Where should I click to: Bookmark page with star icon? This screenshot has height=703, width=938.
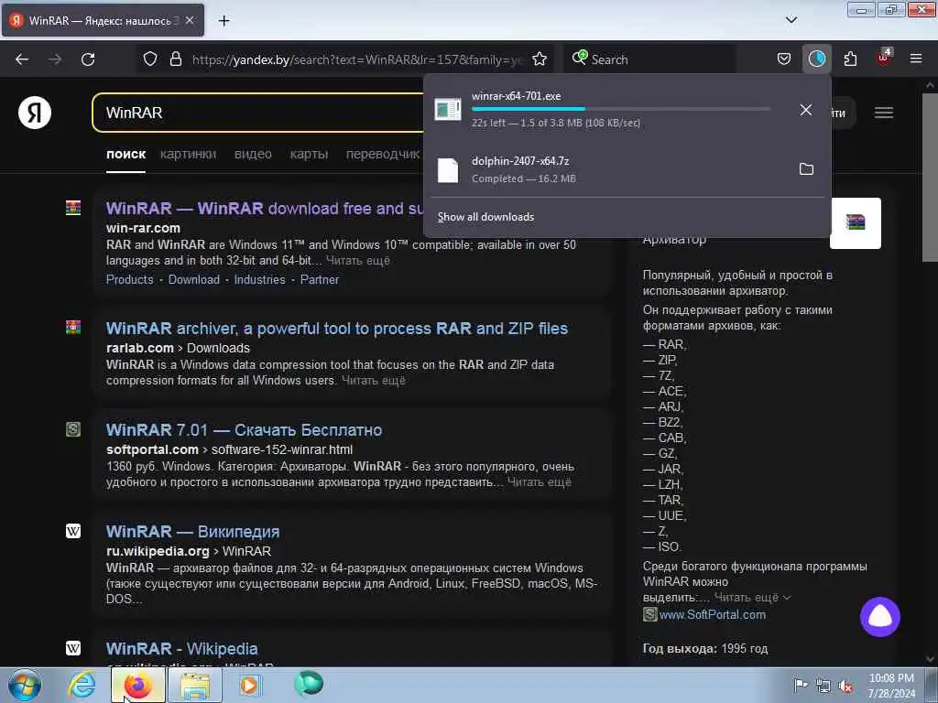540,59
